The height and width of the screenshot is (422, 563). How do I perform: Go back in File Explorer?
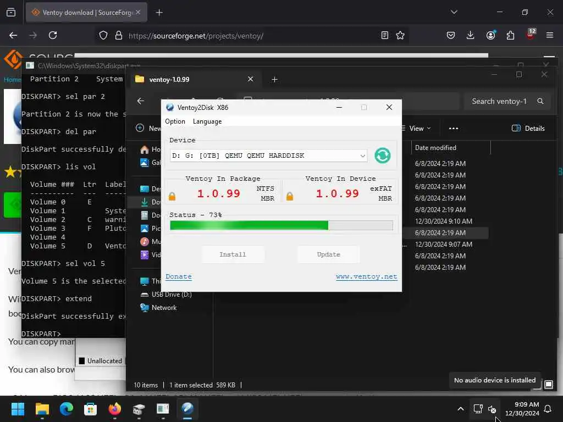tap(141, 101)
